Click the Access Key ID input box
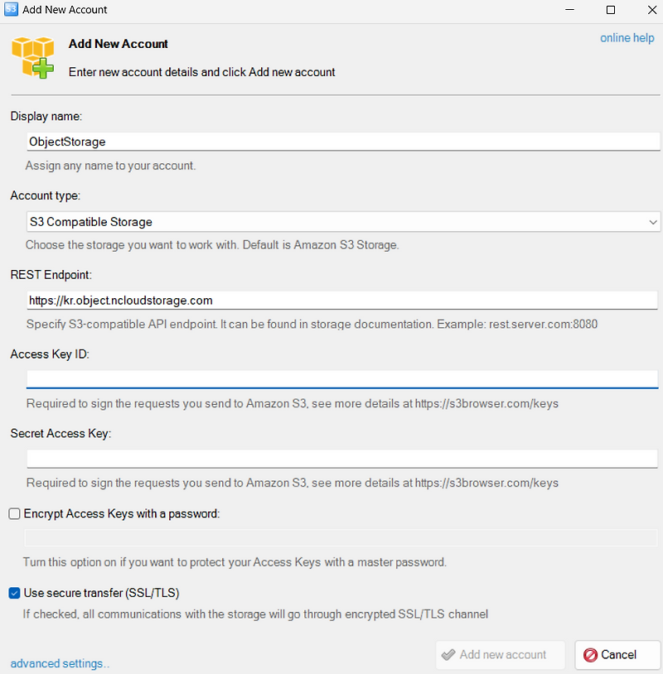 pyautogui.click(x=341, y=378)
